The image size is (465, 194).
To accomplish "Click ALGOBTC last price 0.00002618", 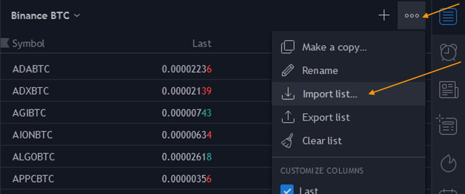I will [187, 157].
